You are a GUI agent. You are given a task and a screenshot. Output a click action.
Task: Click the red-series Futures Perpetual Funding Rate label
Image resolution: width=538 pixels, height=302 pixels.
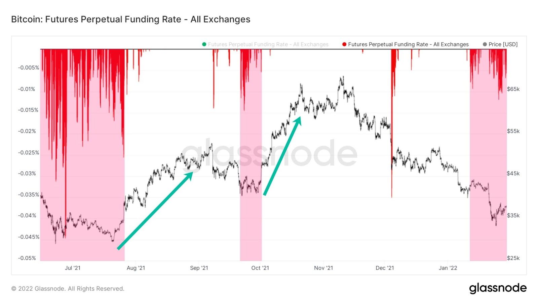click(x=408, y=44)
